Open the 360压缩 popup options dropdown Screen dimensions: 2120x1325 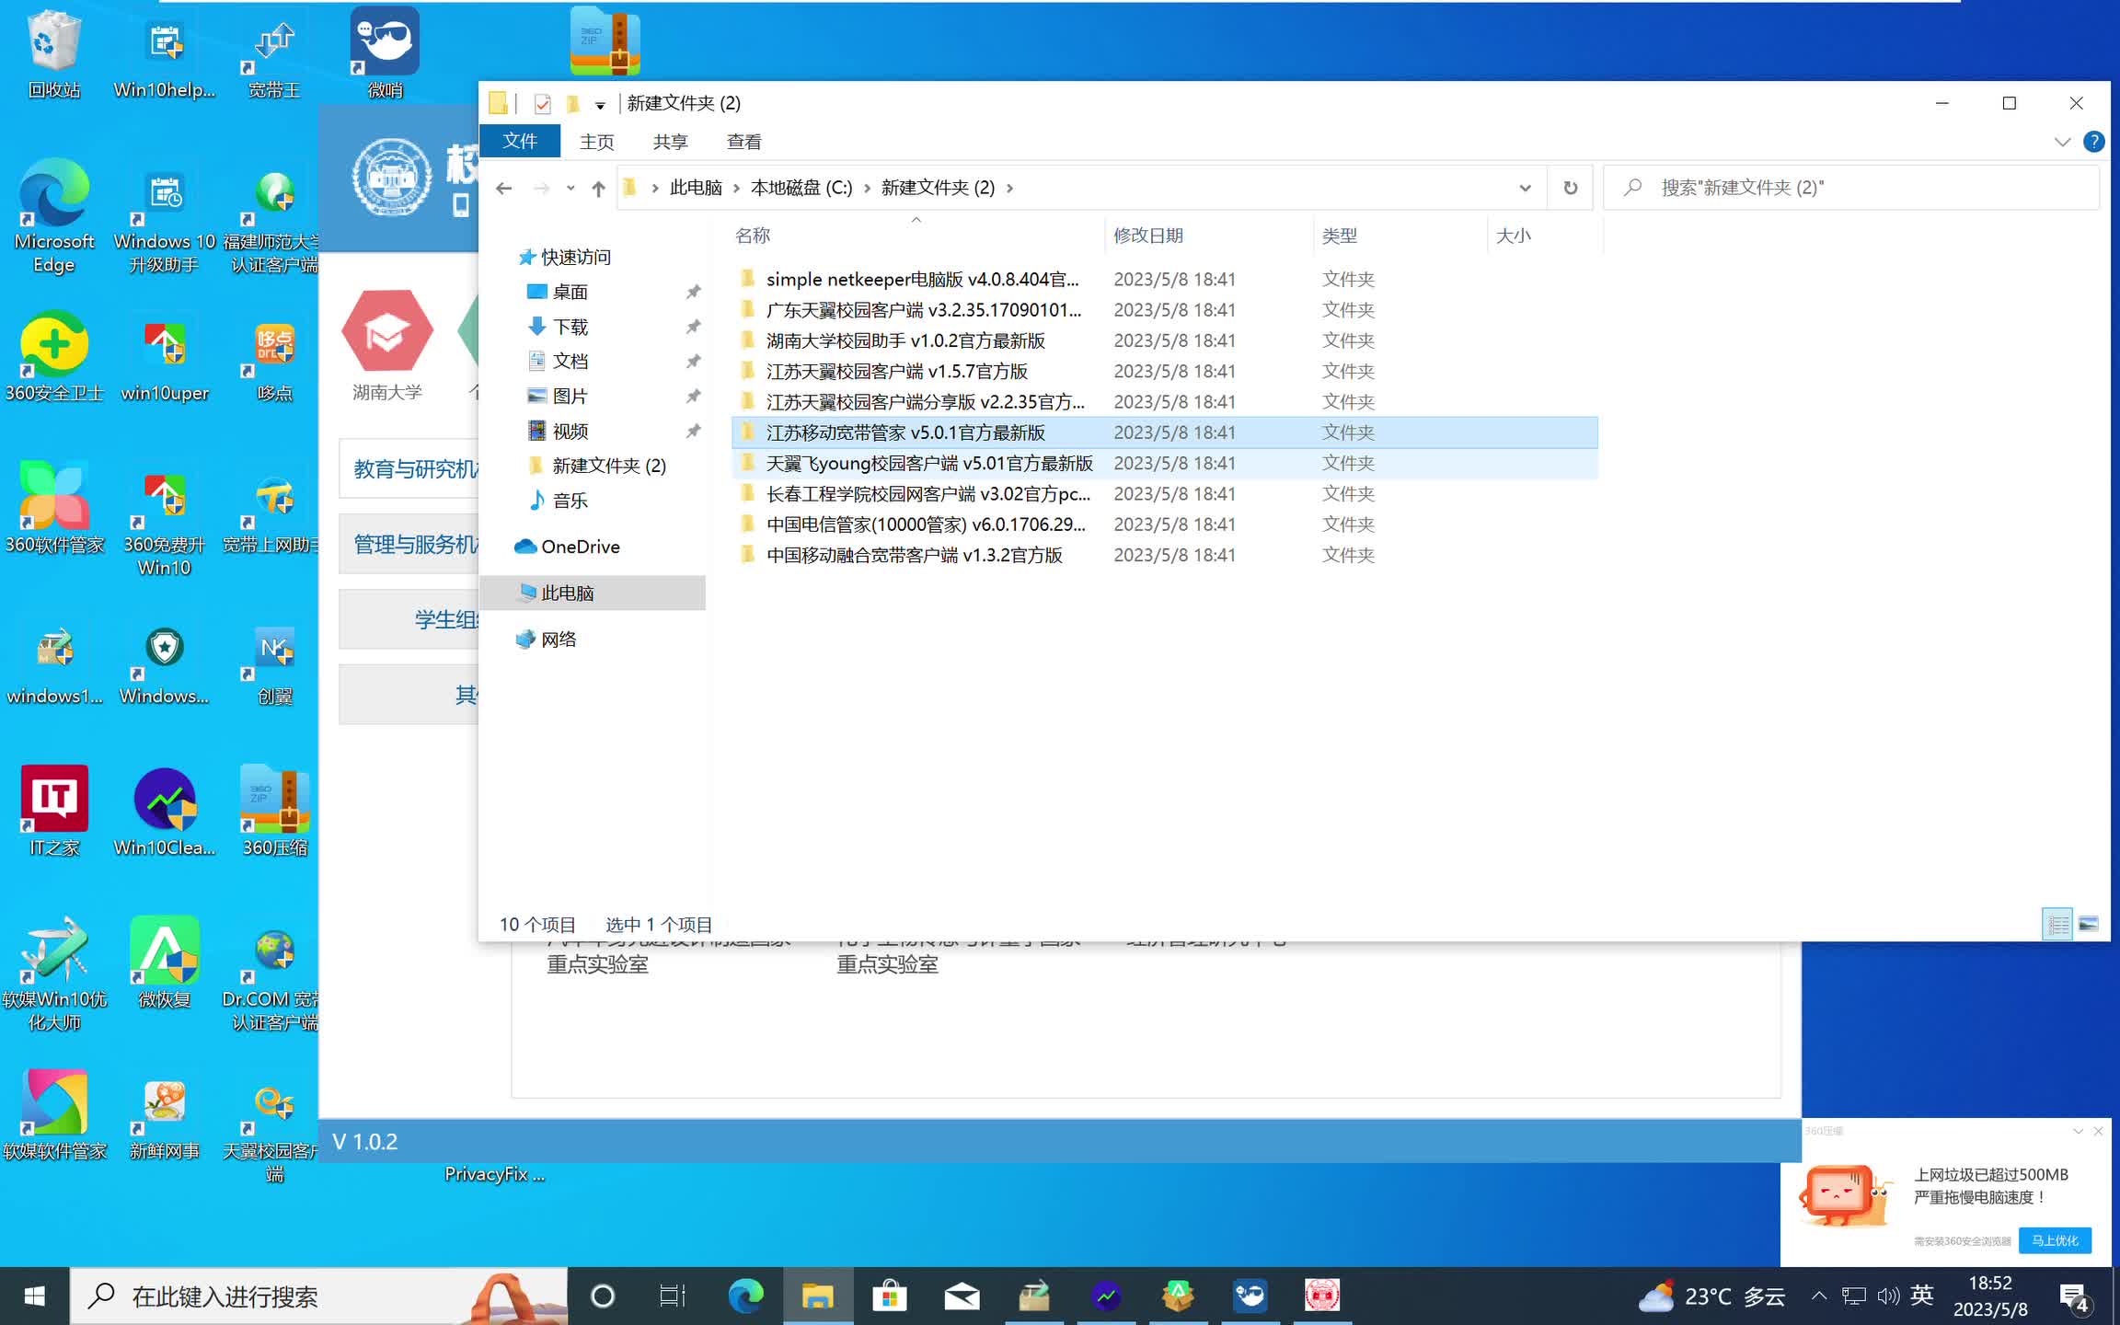[2078, 1131]
